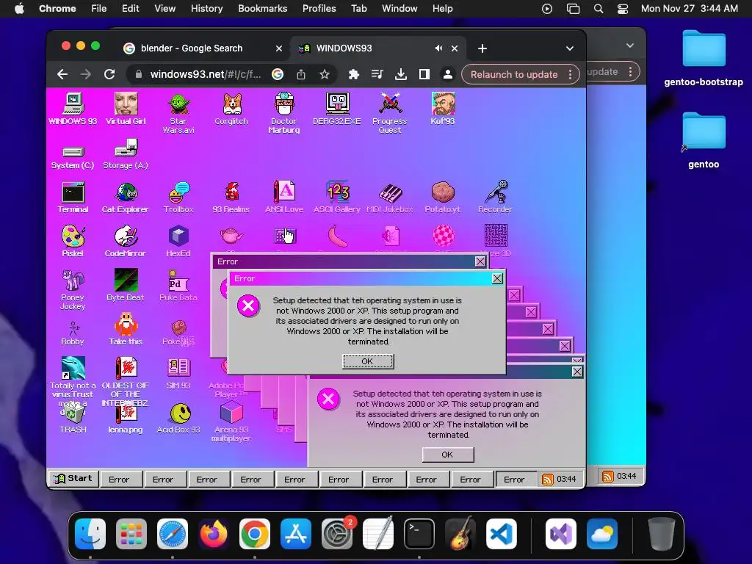752x564 pixels.
Task: Open Firefox from the Dock
Action: pyautogui.click(x=214, y=533)
